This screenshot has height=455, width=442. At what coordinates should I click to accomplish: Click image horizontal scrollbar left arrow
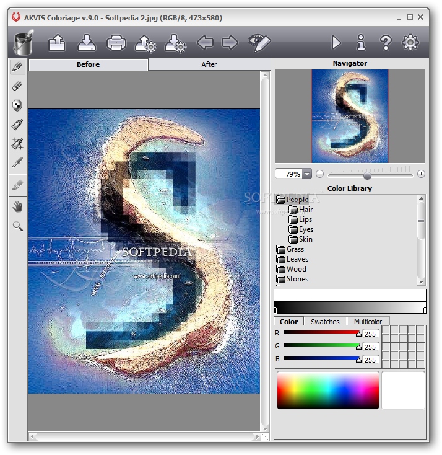[32, 436]
